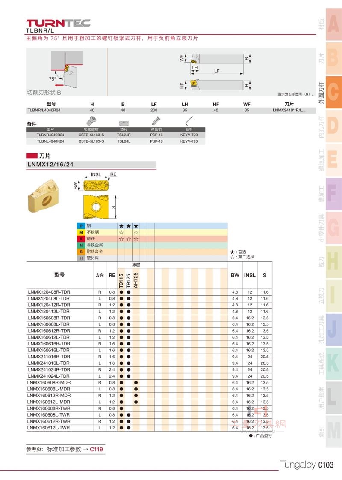This screenshot has width=342, height=480.
Task: Click the wrench image above 扳手
Action: pyautogui.click(x=189, y=120)
